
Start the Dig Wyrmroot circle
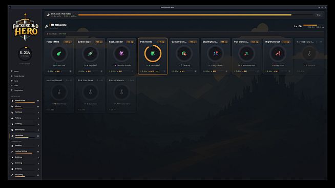(x=278, y=53)
